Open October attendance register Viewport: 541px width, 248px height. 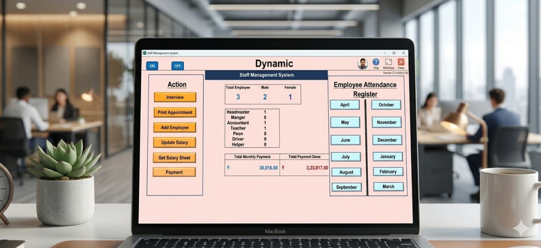[x=386, y=105]
